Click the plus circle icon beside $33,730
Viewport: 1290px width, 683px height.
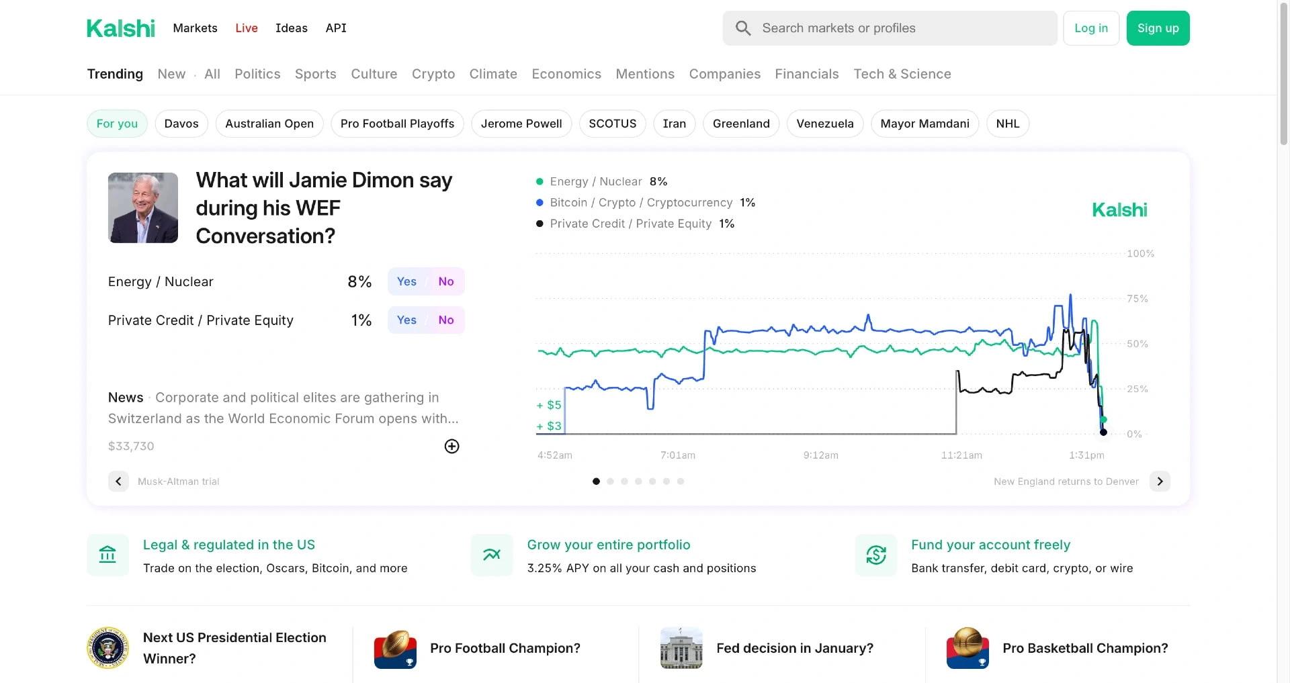tap(452, 447)
